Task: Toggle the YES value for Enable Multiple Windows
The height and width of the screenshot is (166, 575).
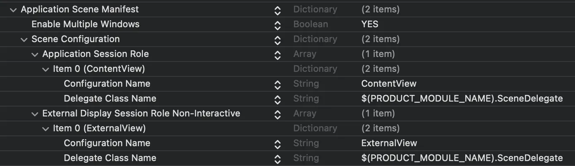Action: point(370,24)
